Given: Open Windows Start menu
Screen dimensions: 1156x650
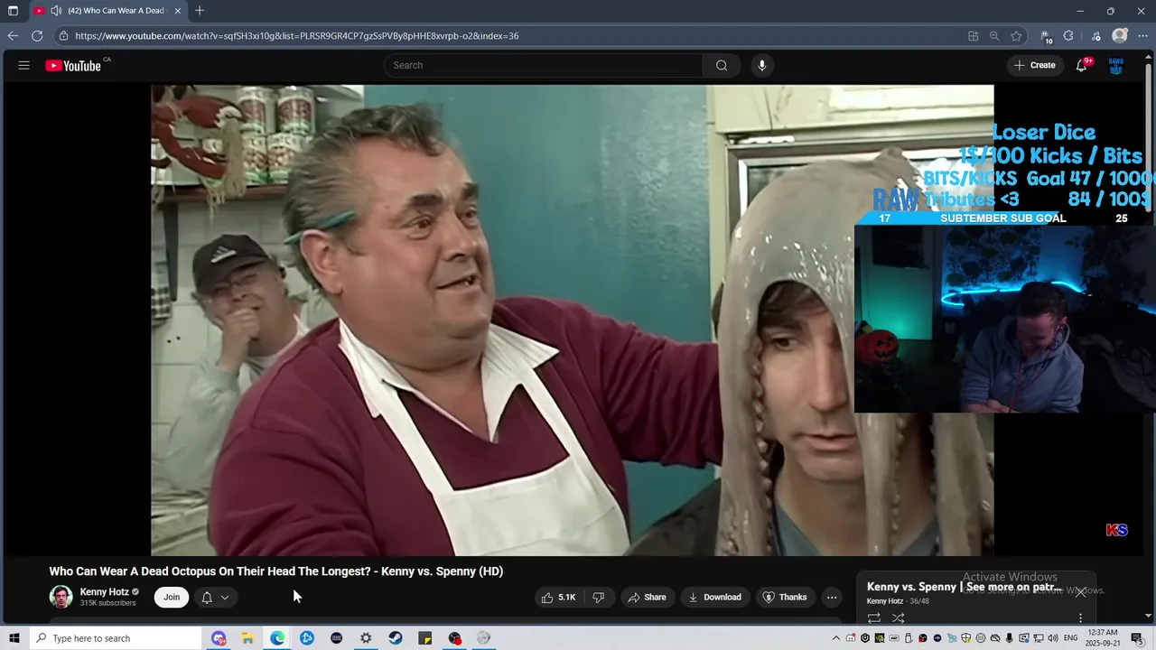Looking at the screenshot, I should click(x=14, y=638).
